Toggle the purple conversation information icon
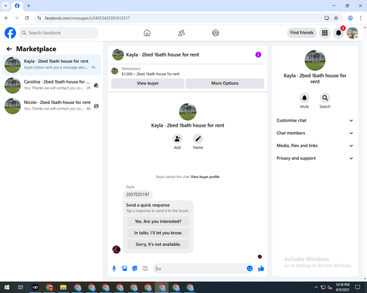This screenshot has width=367, height=293. (258, 55)
